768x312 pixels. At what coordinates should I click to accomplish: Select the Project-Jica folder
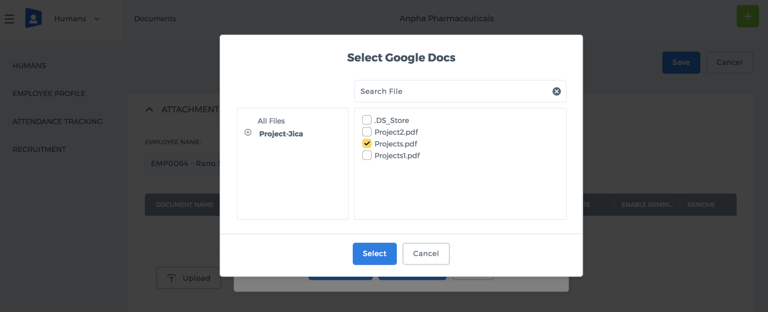(x=281, y=134)
